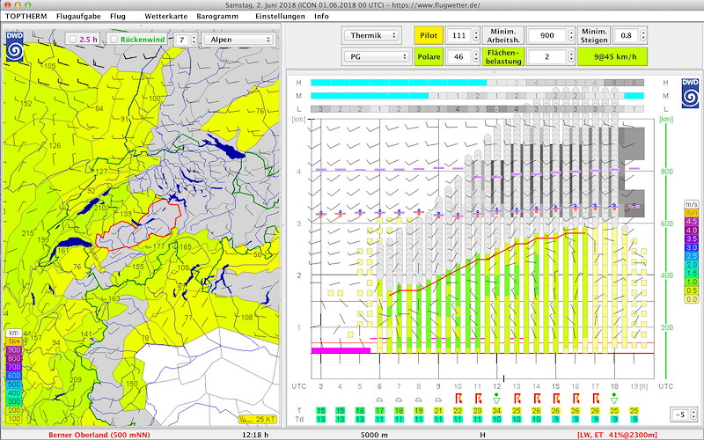Click the map value '1105'
704x440 pixels.
click(48, 67)
